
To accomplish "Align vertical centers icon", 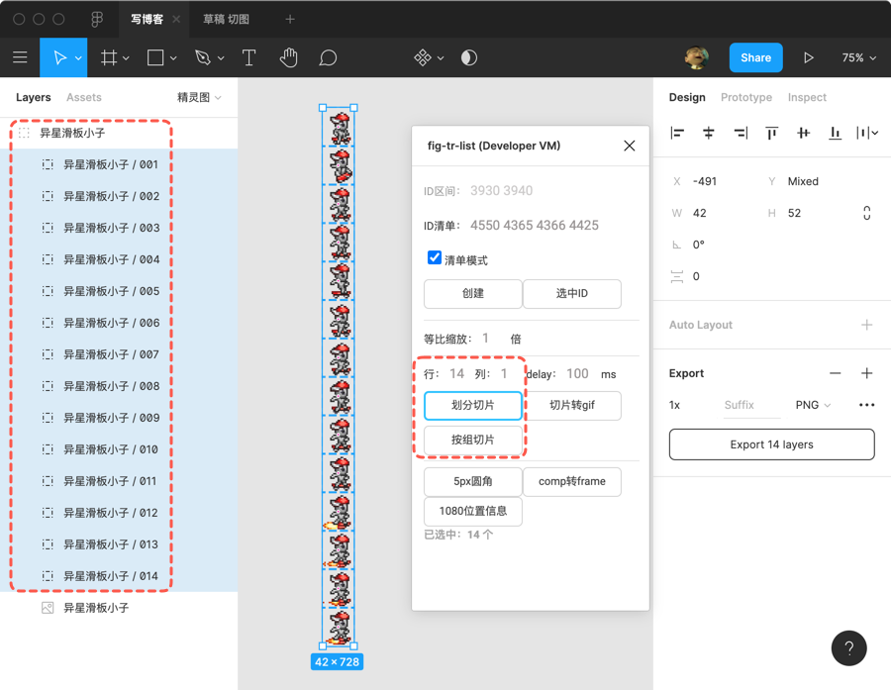I will click(803, 133).
